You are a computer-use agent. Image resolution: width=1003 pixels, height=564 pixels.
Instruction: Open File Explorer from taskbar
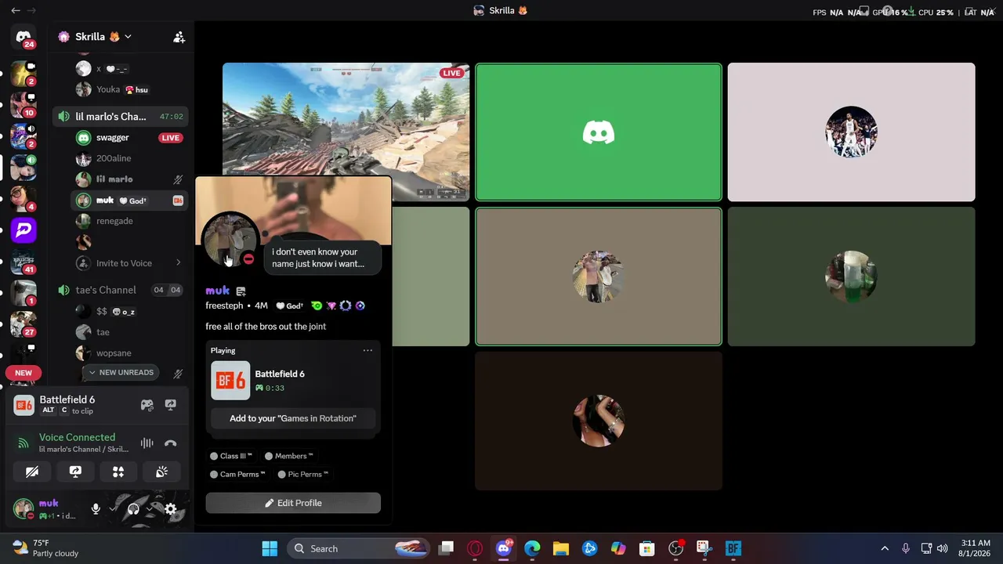tap(560, 548)
